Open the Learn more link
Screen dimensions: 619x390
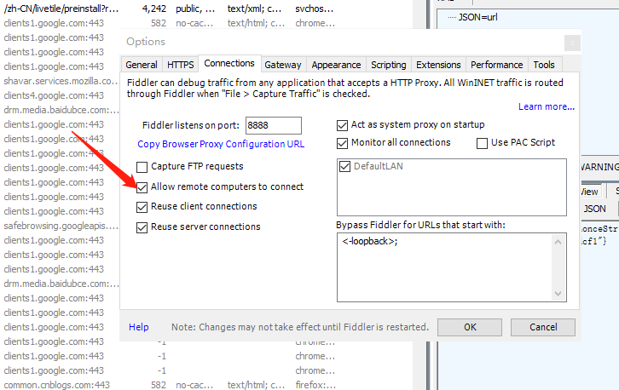pyautogui.click(x=547, y=106)
